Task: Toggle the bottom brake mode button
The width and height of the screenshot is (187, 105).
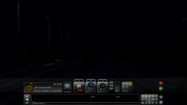Action: [111, 89]
